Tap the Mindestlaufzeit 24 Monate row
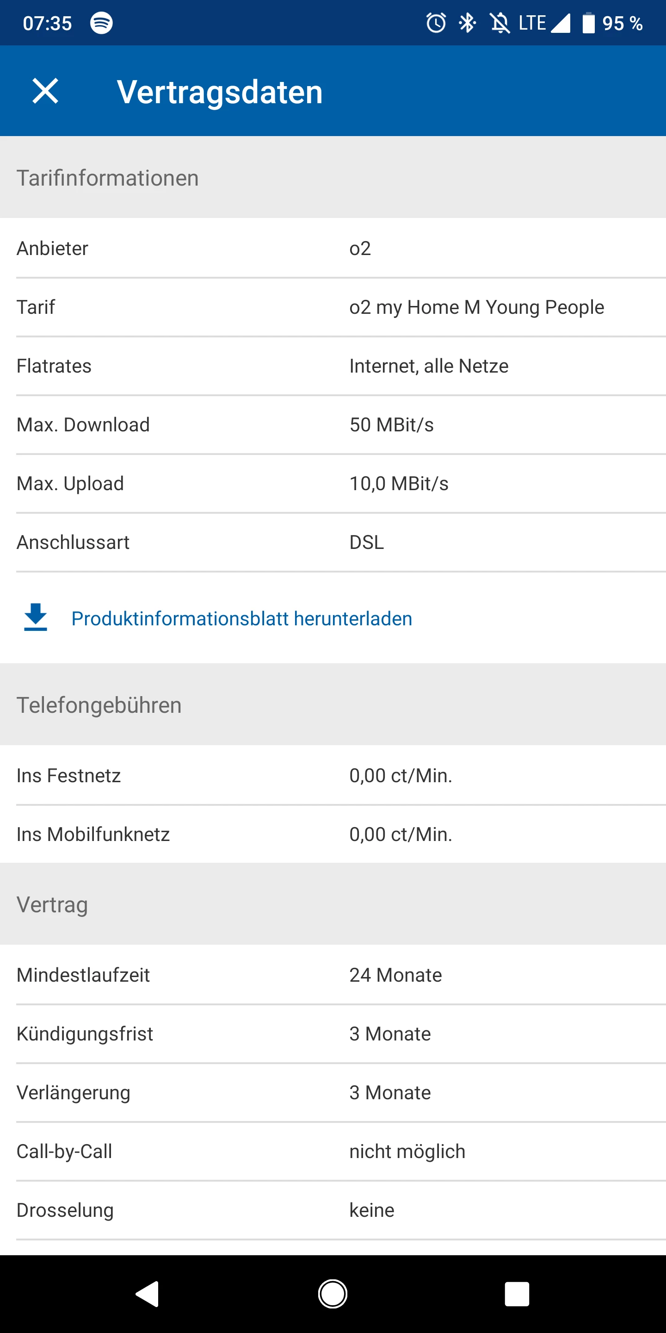 pyautogui.click(x=333, y=975)
